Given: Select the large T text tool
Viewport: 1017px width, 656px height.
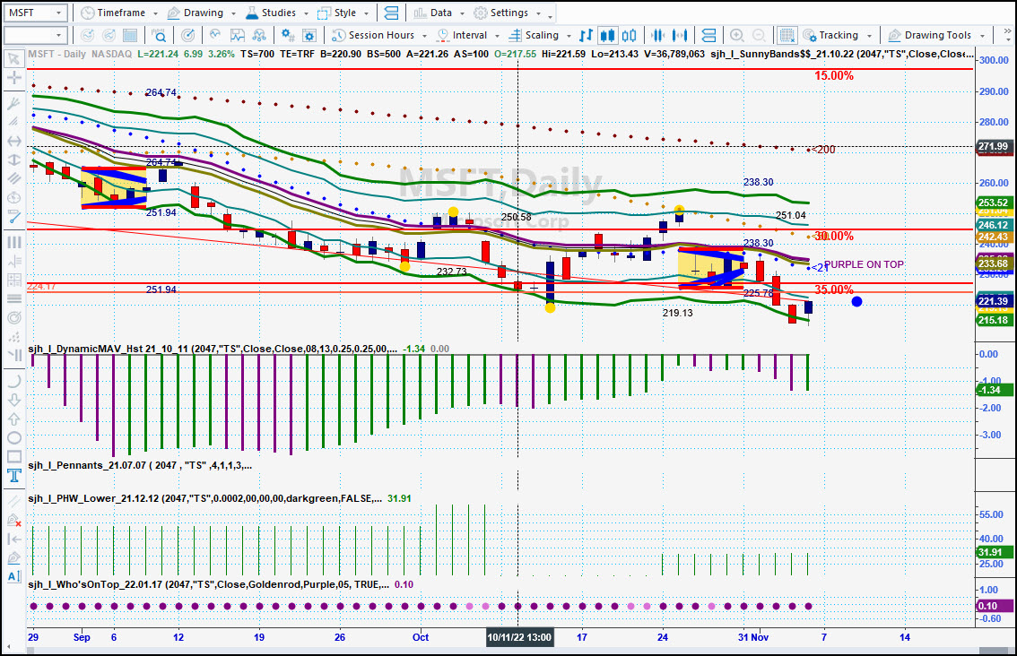Looking at the screenshot, I should (13, 476).
